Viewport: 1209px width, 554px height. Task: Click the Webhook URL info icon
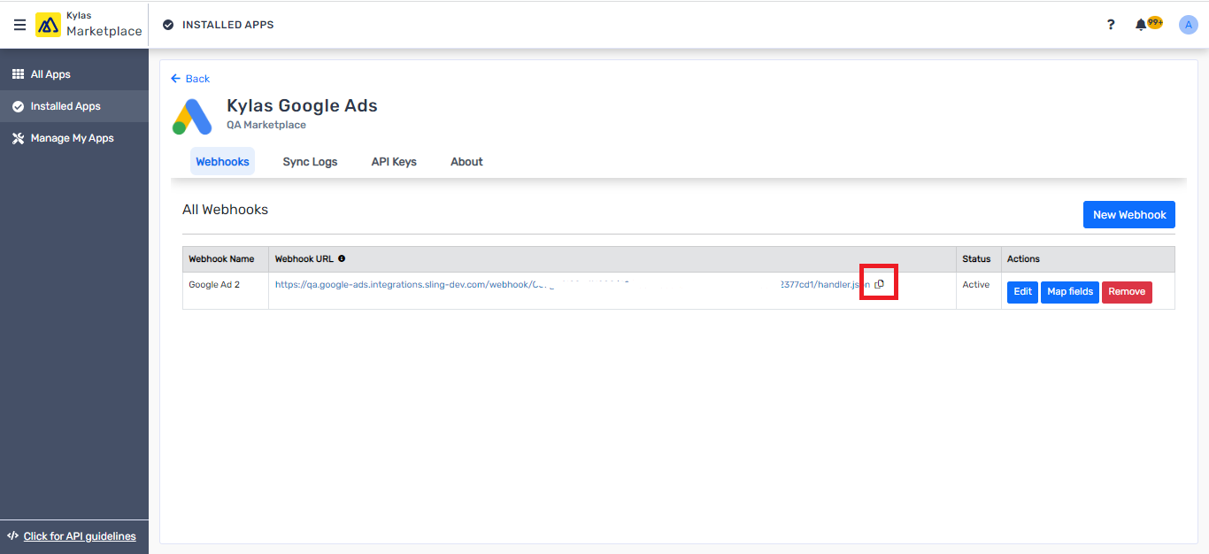(342, 258)
